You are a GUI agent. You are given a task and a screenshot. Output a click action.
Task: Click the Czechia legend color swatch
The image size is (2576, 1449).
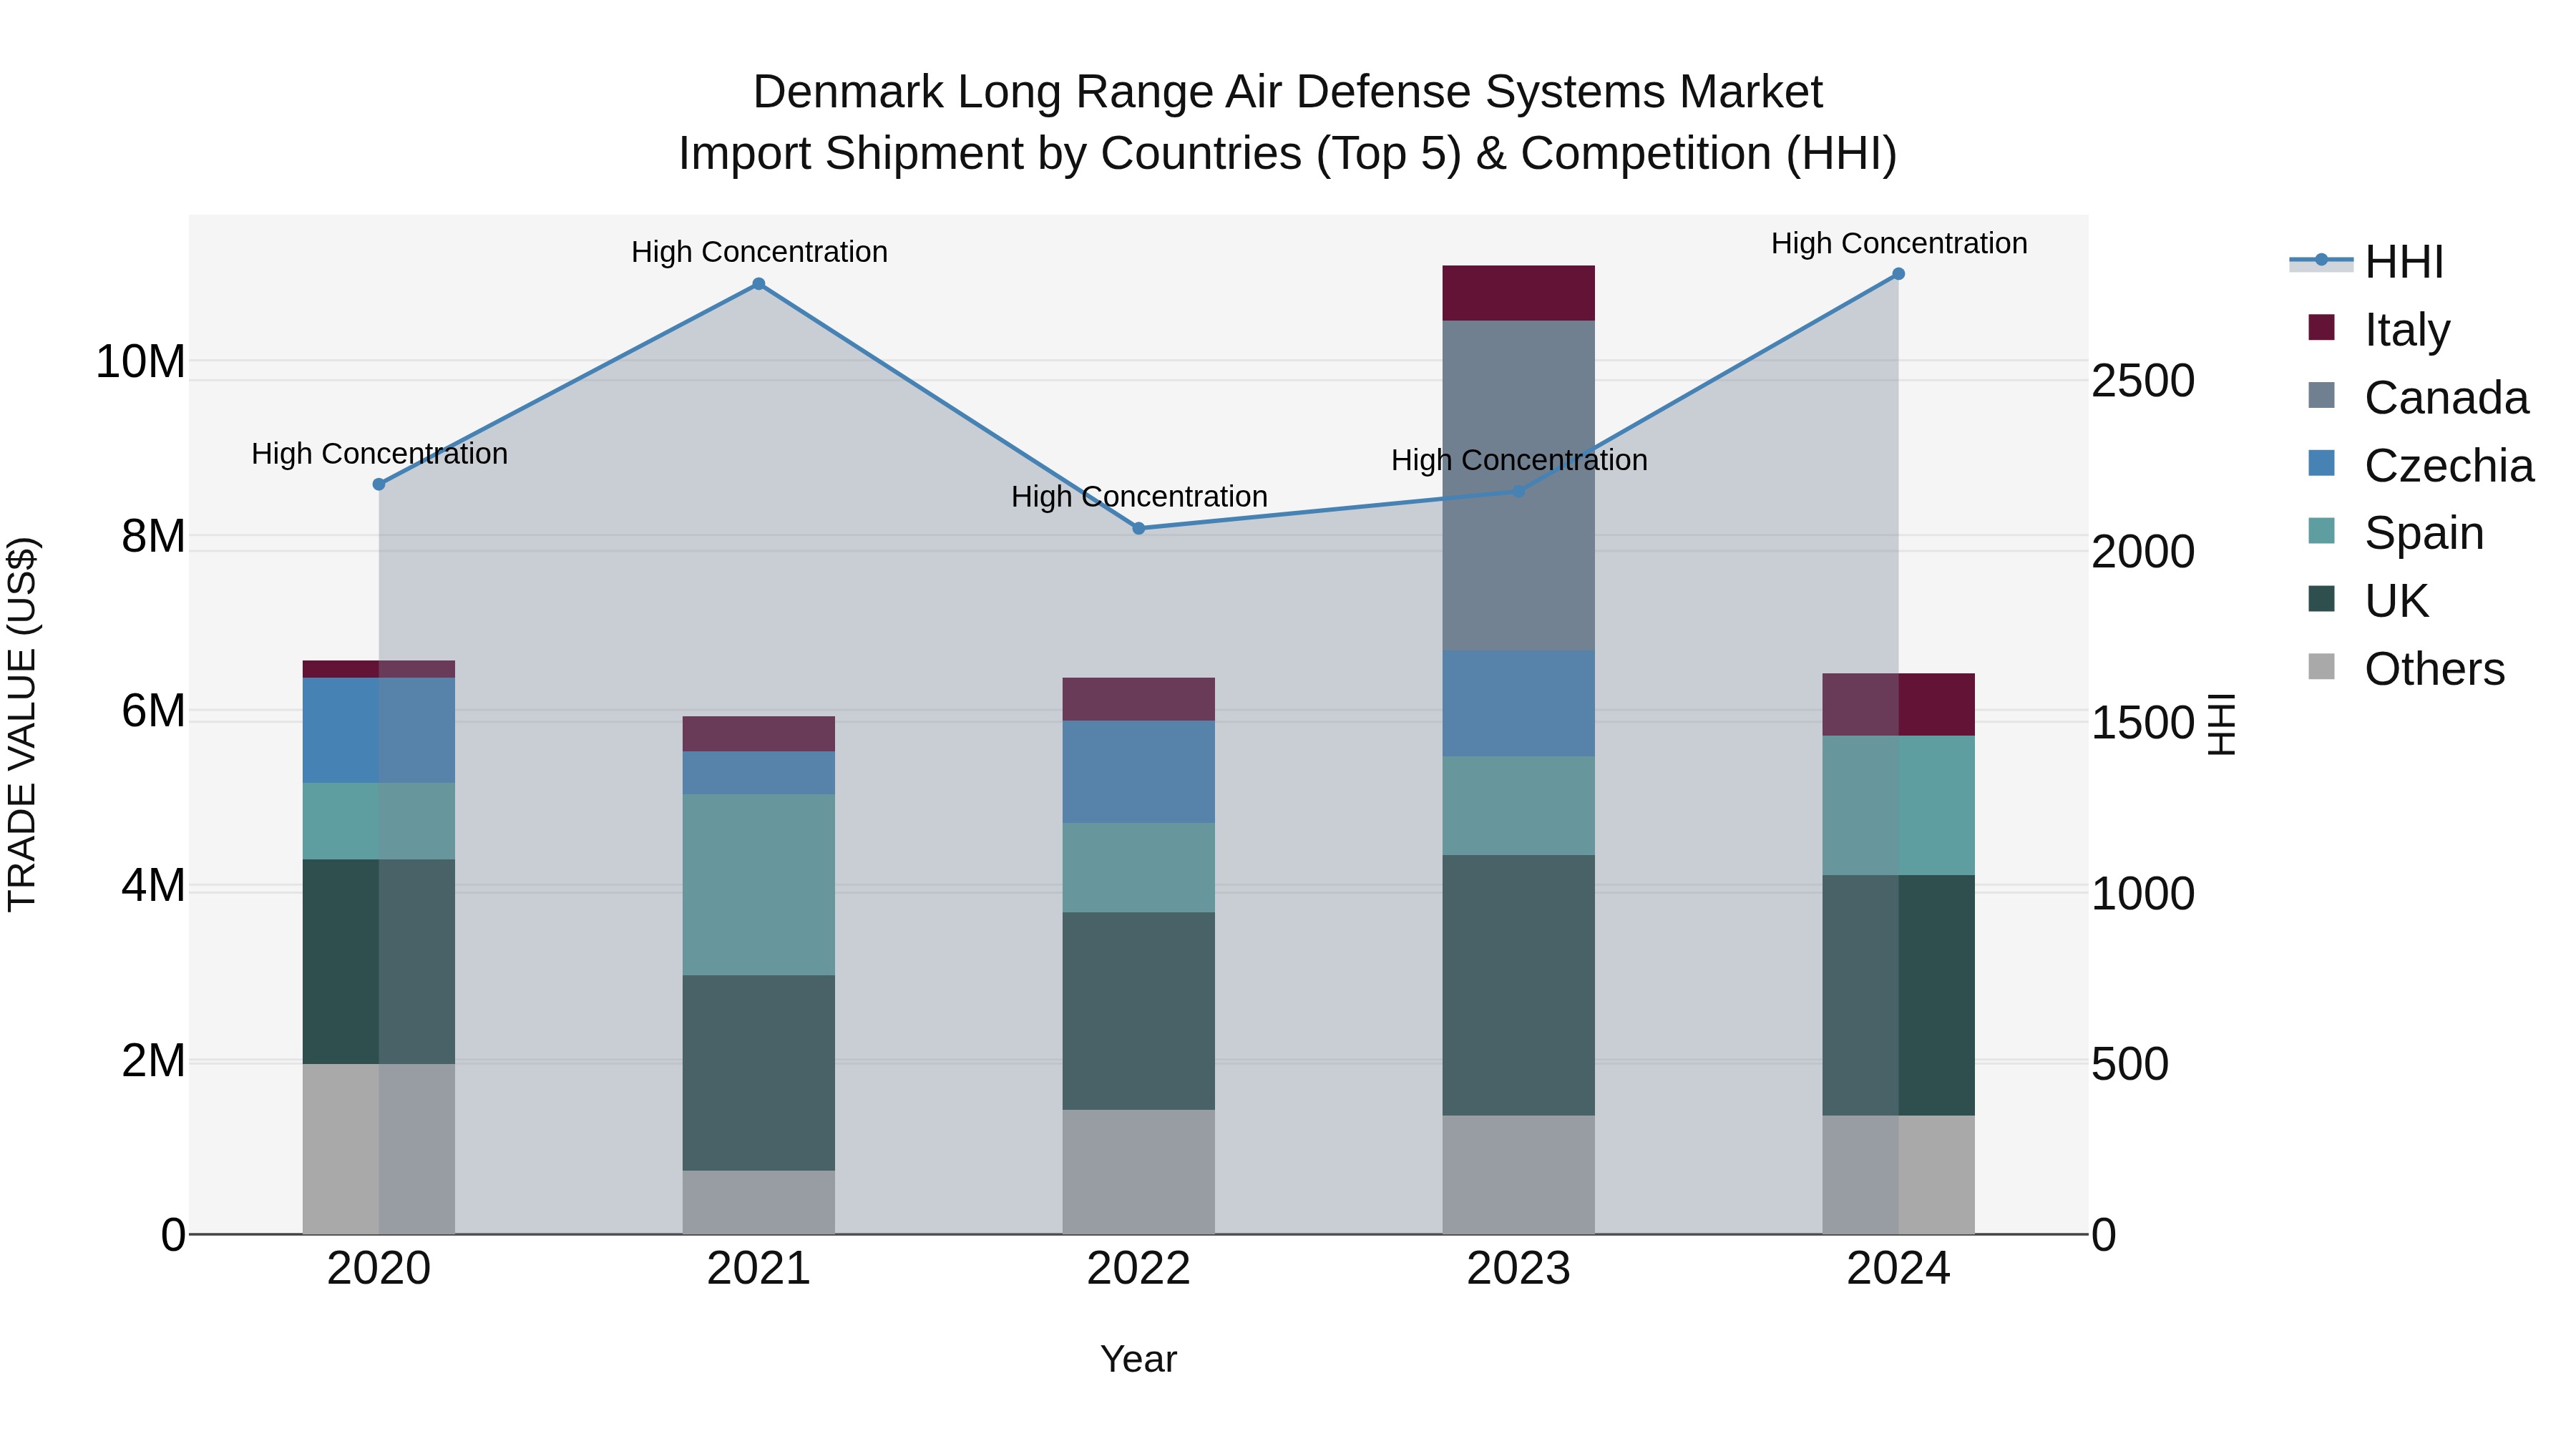[2321, 463]
